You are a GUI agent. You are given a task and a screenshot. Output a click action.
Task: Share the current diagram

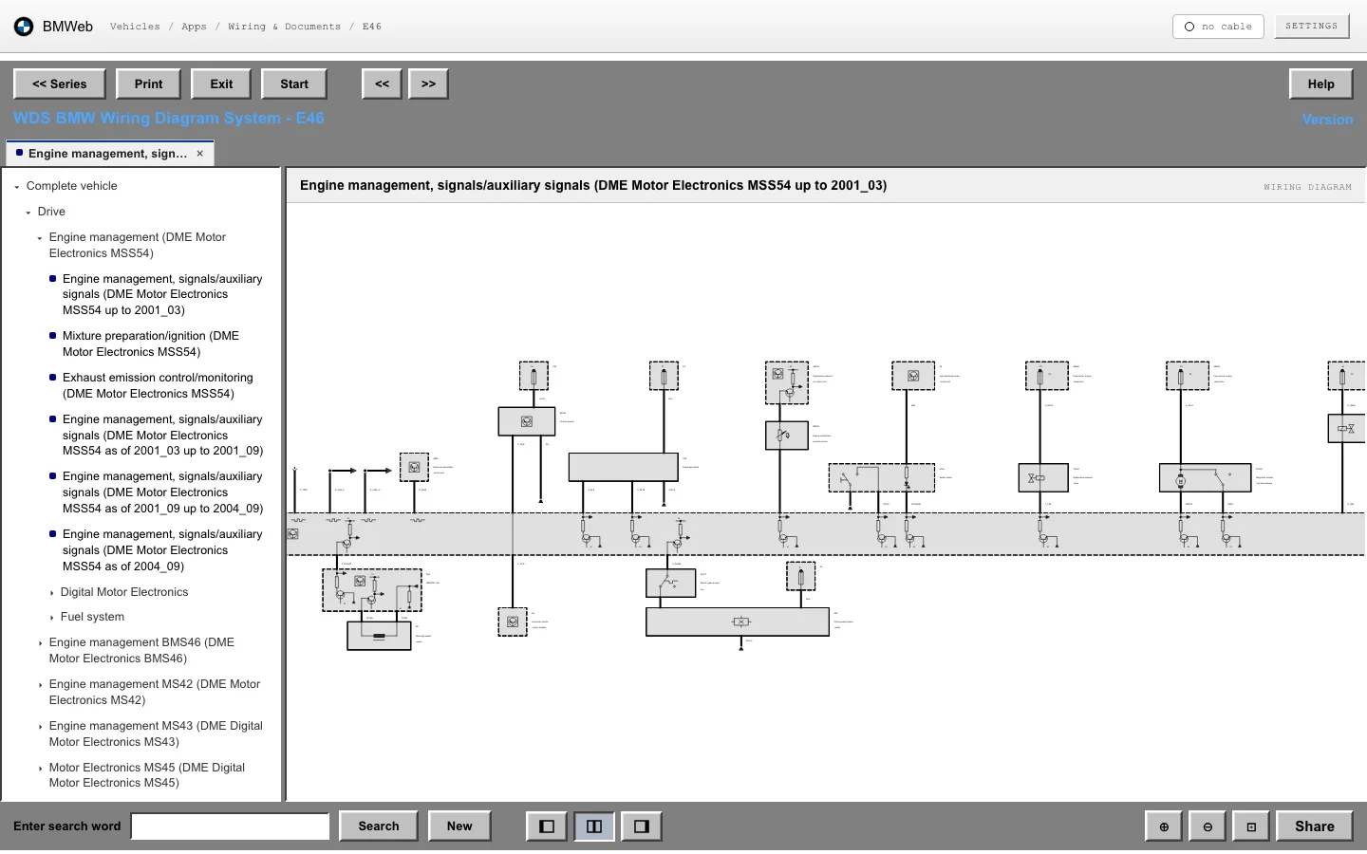[1315, 826]
